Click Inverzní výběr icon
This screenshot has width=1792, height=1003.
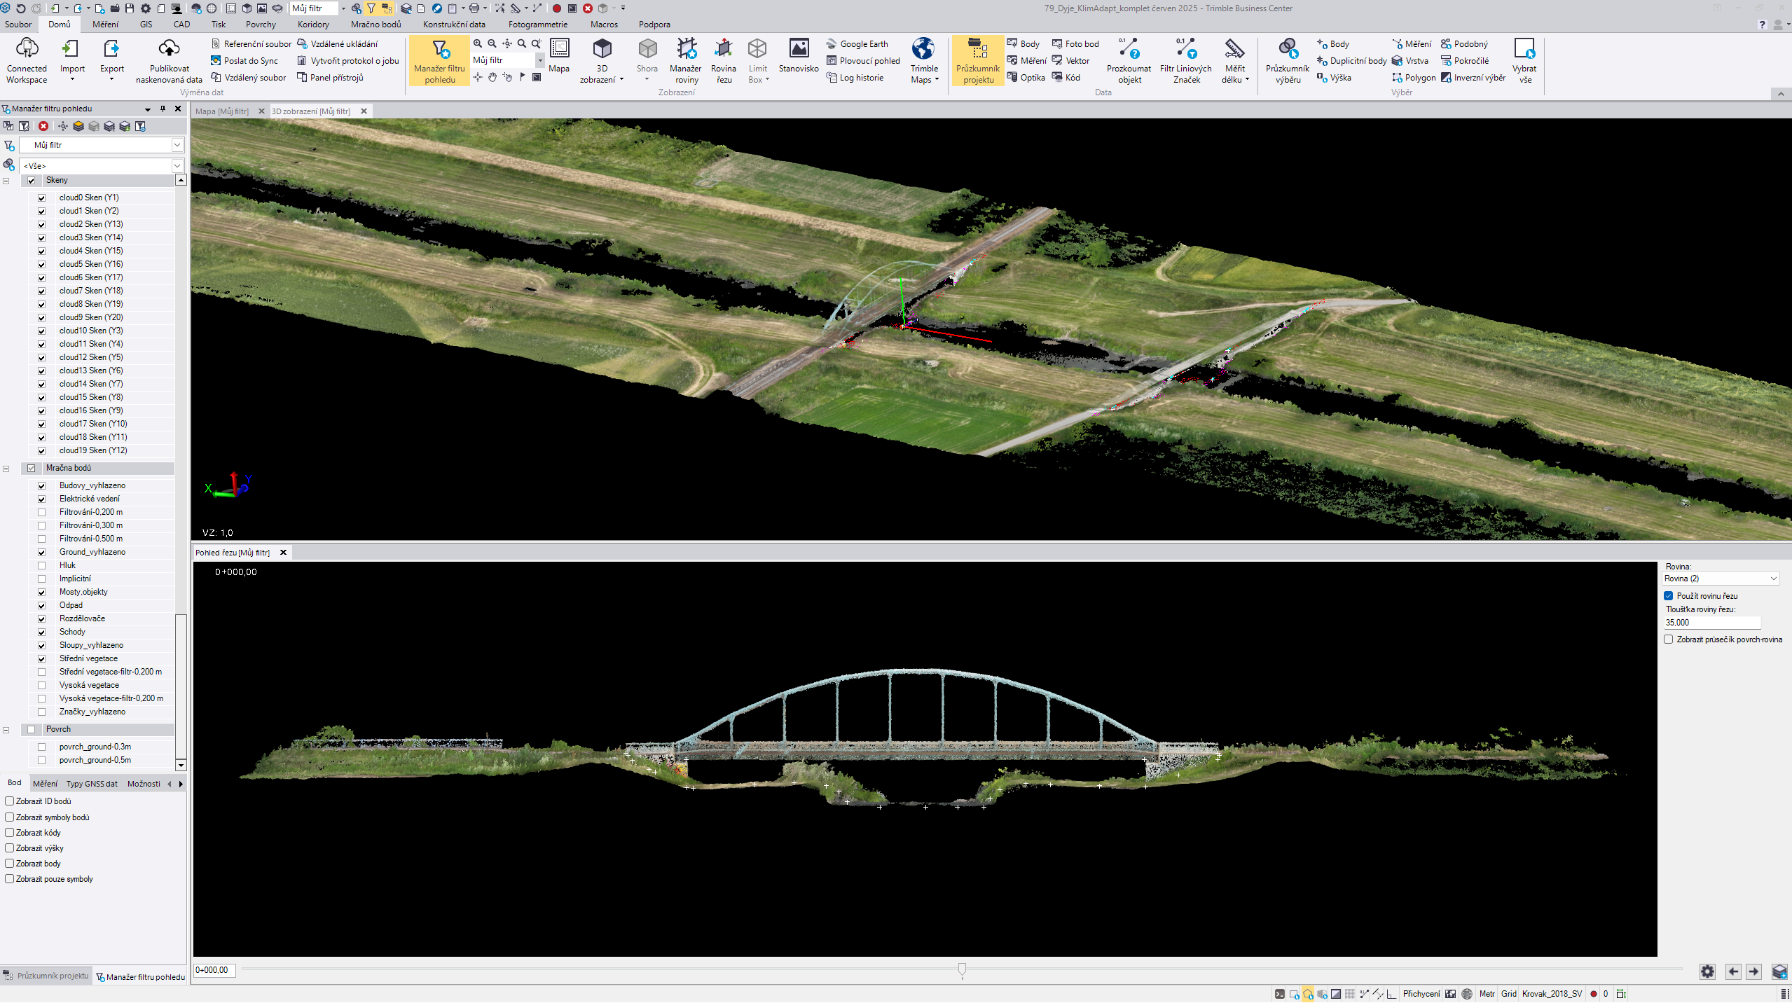pyautogui.click(x=1473, y=78)
